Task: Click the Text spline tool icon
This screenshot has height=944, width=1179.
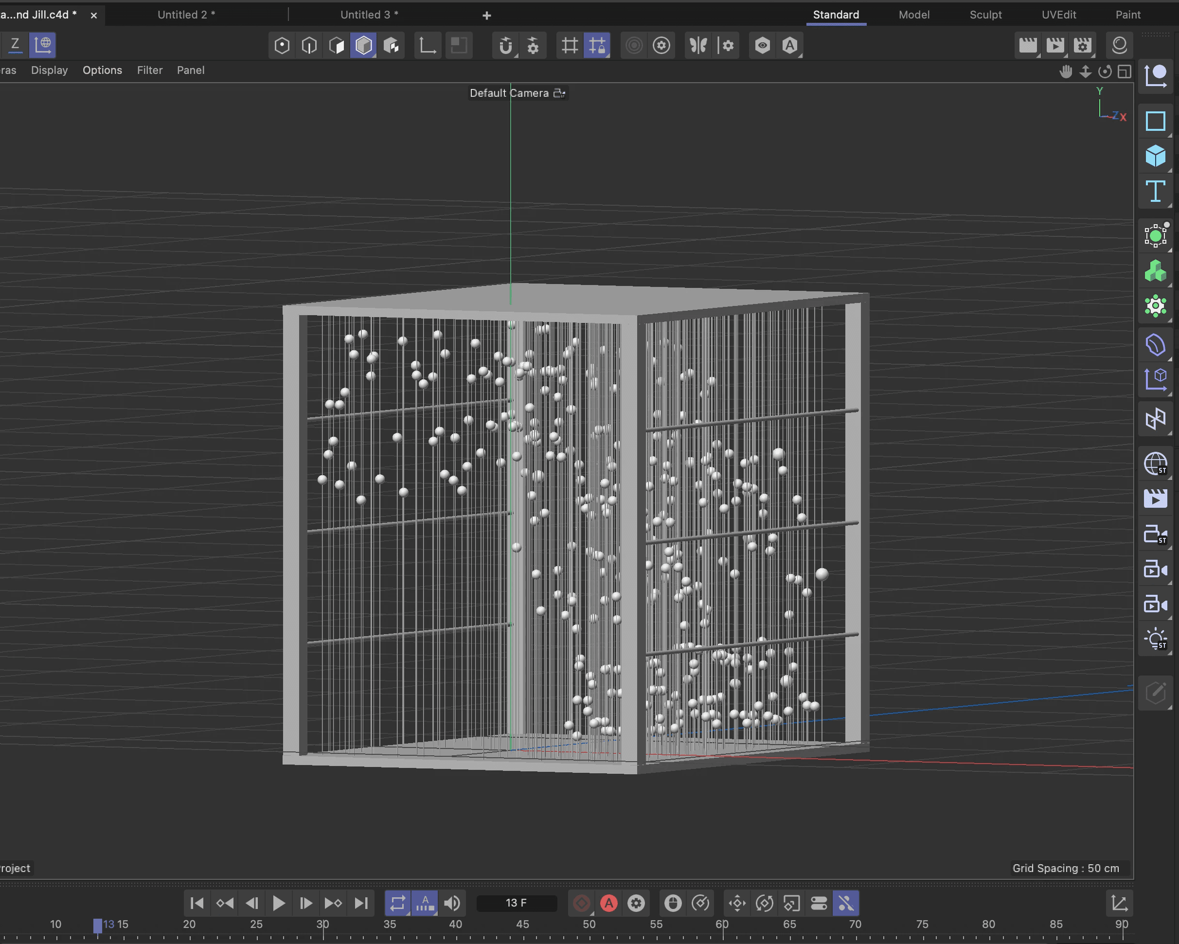Action: pyautogui.click(x=1155, y=192)
